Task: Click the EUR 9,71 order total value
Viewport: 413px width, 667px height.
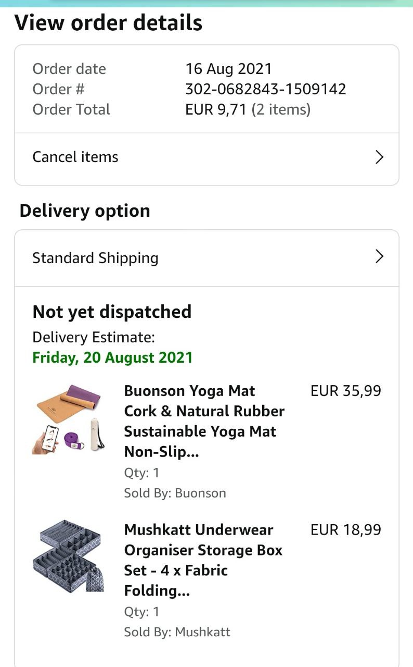Action: click(x=215, y=109)
